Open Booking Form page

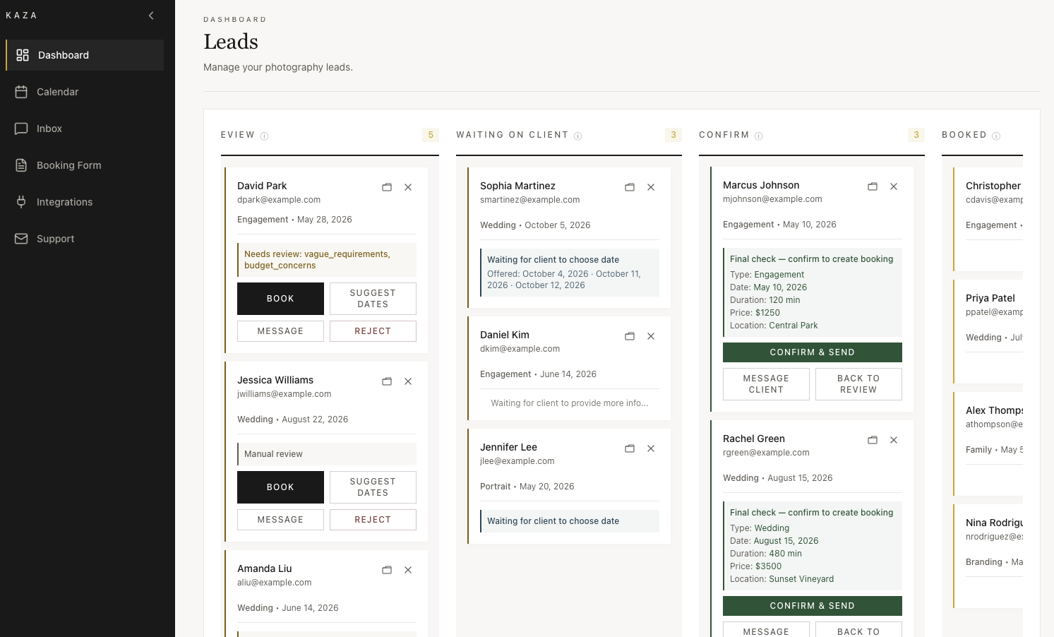[85, 165]
